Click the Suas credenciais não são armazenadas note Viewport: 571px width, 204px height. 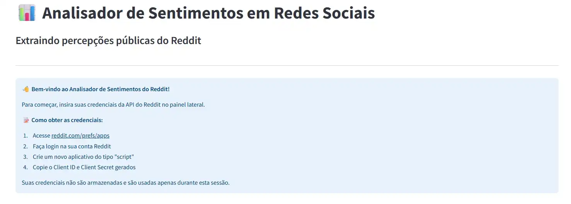(126, 182)
